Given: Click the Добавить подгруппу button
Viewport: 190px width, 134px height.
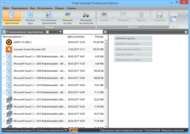Looking at the screenshot, I should coord(133,44).
